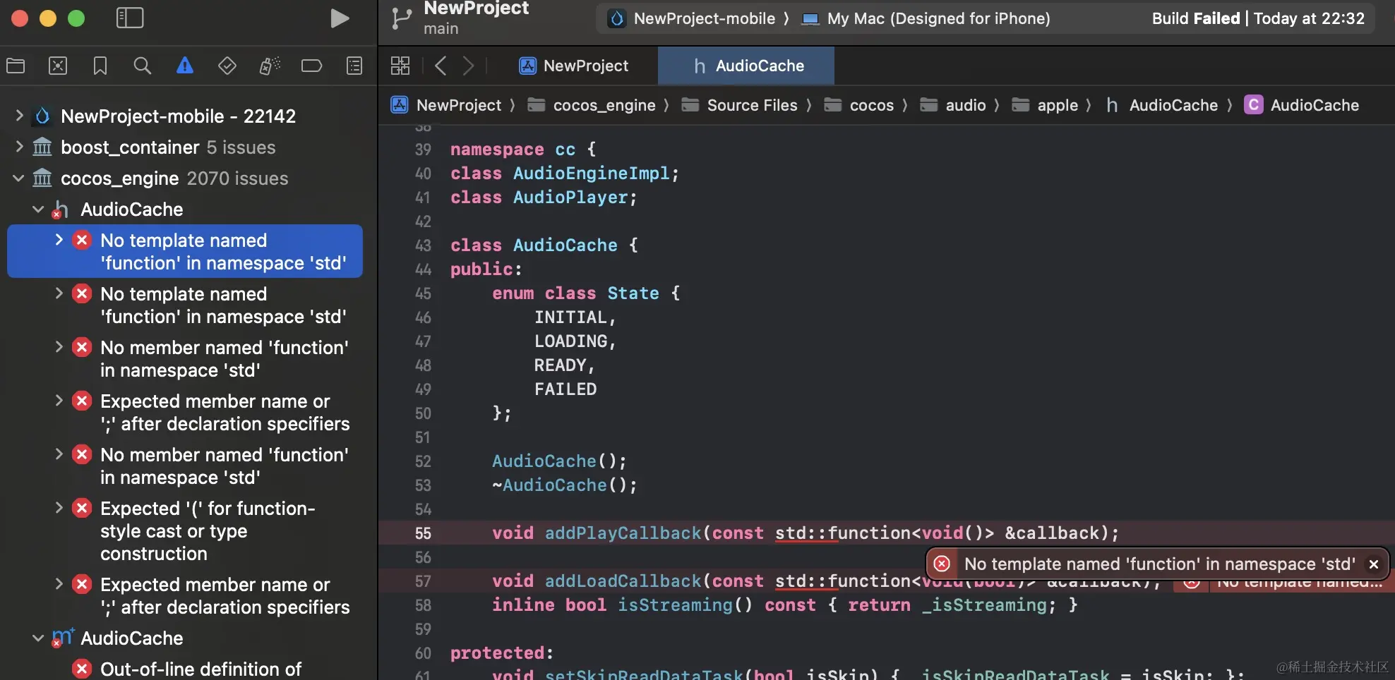
Task: Switch to the AudioCache editor tab
Action: 746,66
